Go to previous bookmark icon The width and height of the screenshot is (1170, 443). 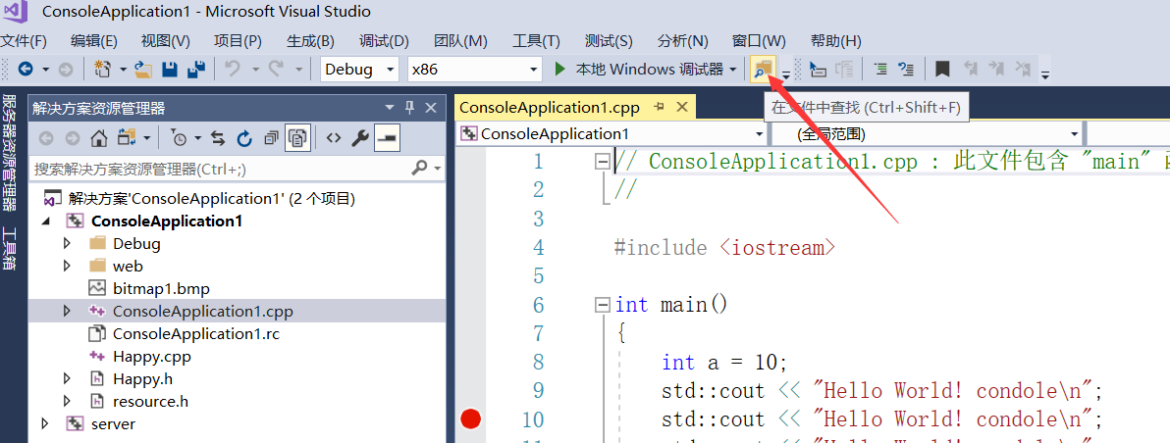tap(971, 70)
